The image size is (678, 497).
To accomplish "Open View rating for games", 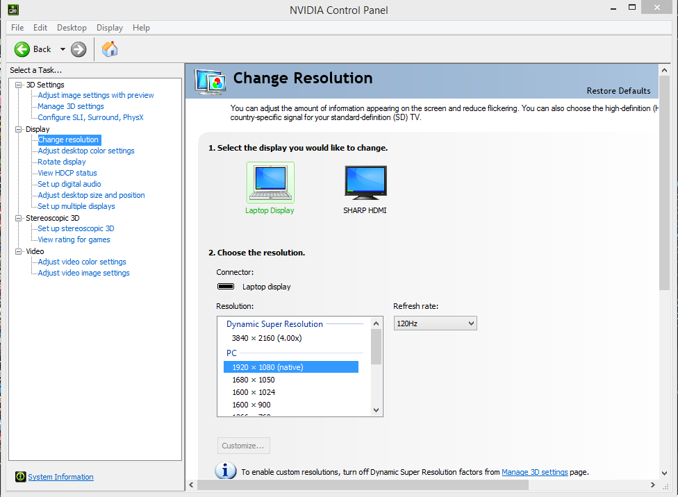I will click(x=74, y=240).
